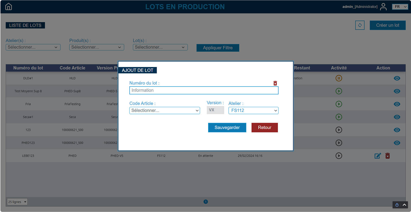
Task: Click the PHED-Sup8 code article cell
Action: pyautogui.click(x=72, y=91)
